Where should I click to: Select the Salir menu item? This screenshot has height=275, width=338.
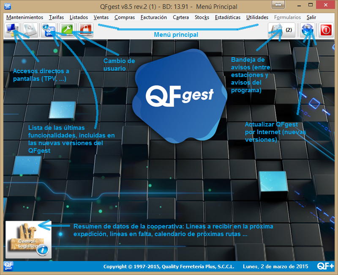(x=311, y=17)
